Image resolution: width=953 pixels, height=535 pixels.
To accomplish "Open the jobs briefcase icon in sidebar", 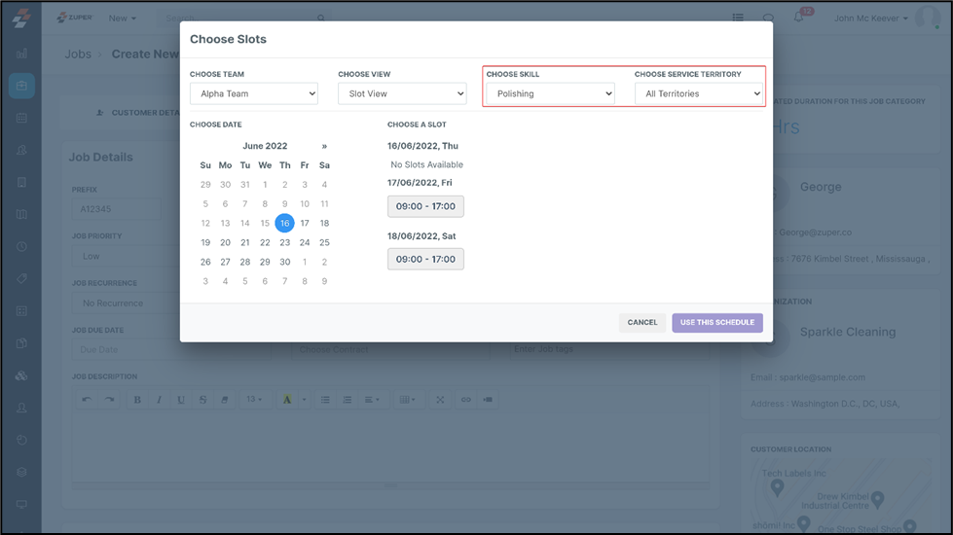I will [x=21, y=86].
